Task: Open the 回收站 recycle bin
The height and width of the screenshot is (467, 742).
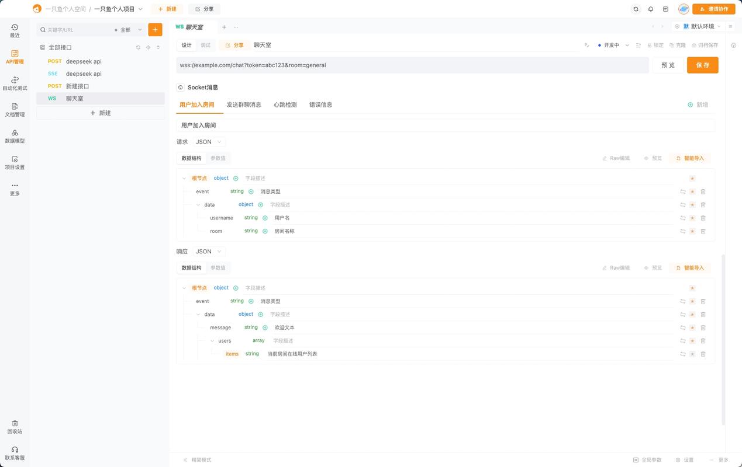Action: click(x=15, y=427)
